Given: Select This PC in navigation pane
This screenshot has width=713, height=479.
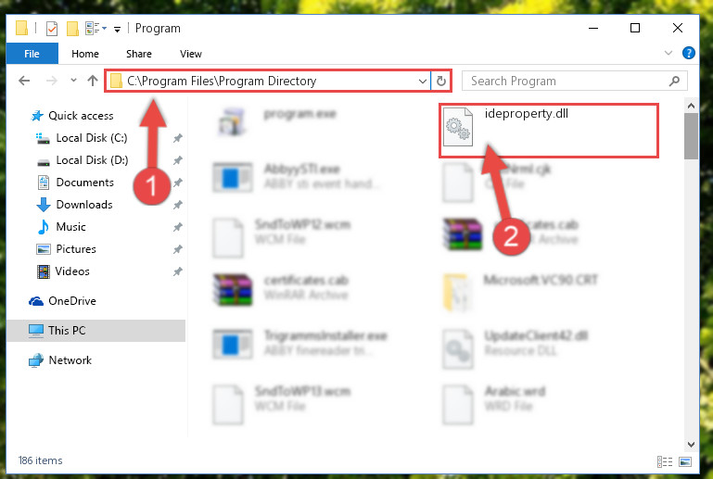Looking at the screenshot, I should click(x=95, y=331).
